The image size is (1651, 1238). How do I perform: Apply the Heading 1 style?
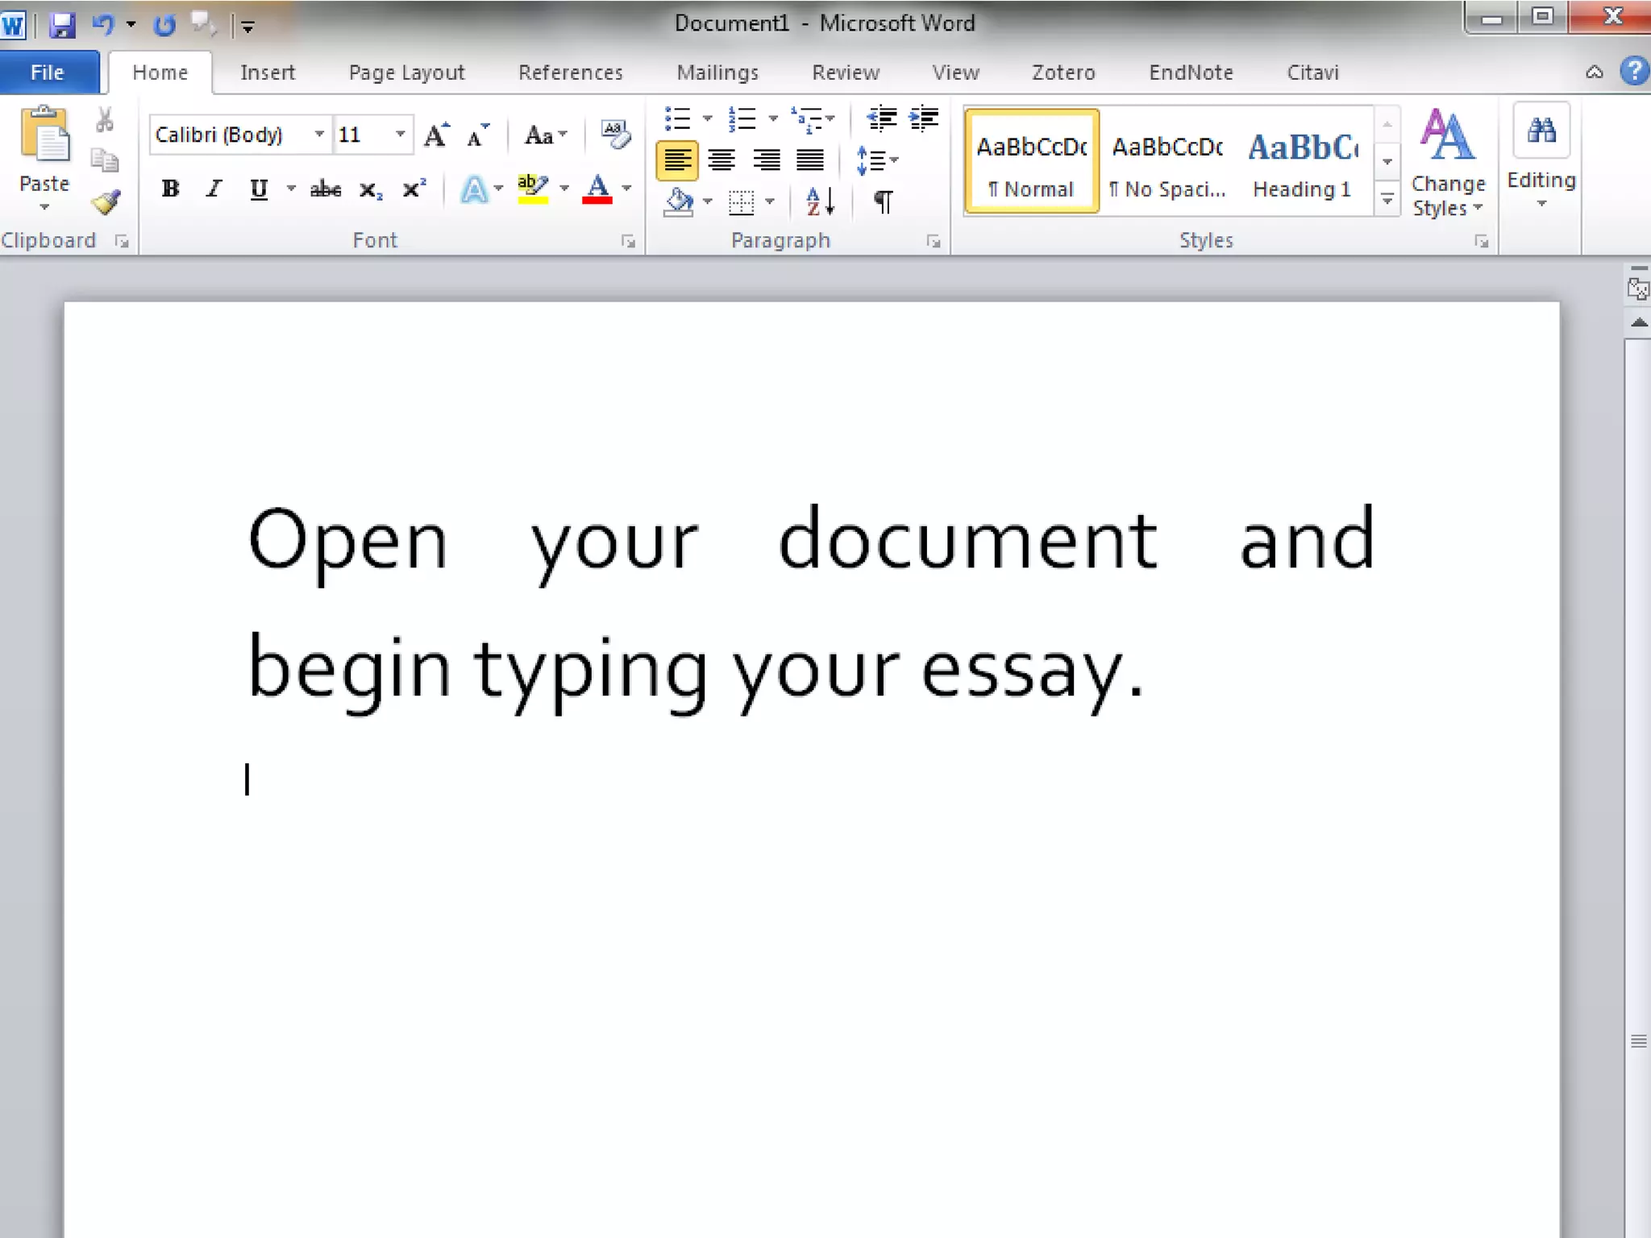[x=1302, y=163]
